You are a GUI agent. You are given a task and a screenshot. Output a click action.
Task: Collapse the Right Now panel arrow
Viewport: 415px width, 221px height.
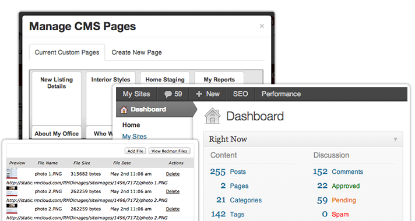coord(395,139)
